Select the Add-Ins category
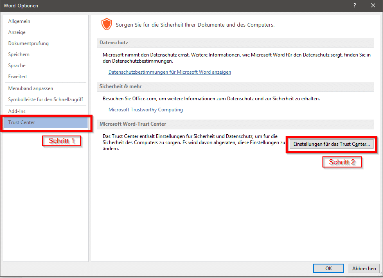This screenshot has height=278, width=383. [17, 111]
